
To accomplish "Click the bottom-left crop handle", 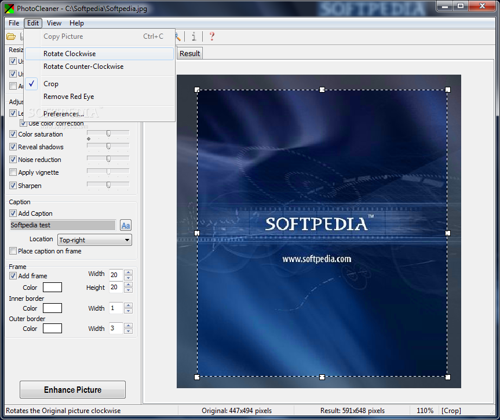I will coord(197,377).
